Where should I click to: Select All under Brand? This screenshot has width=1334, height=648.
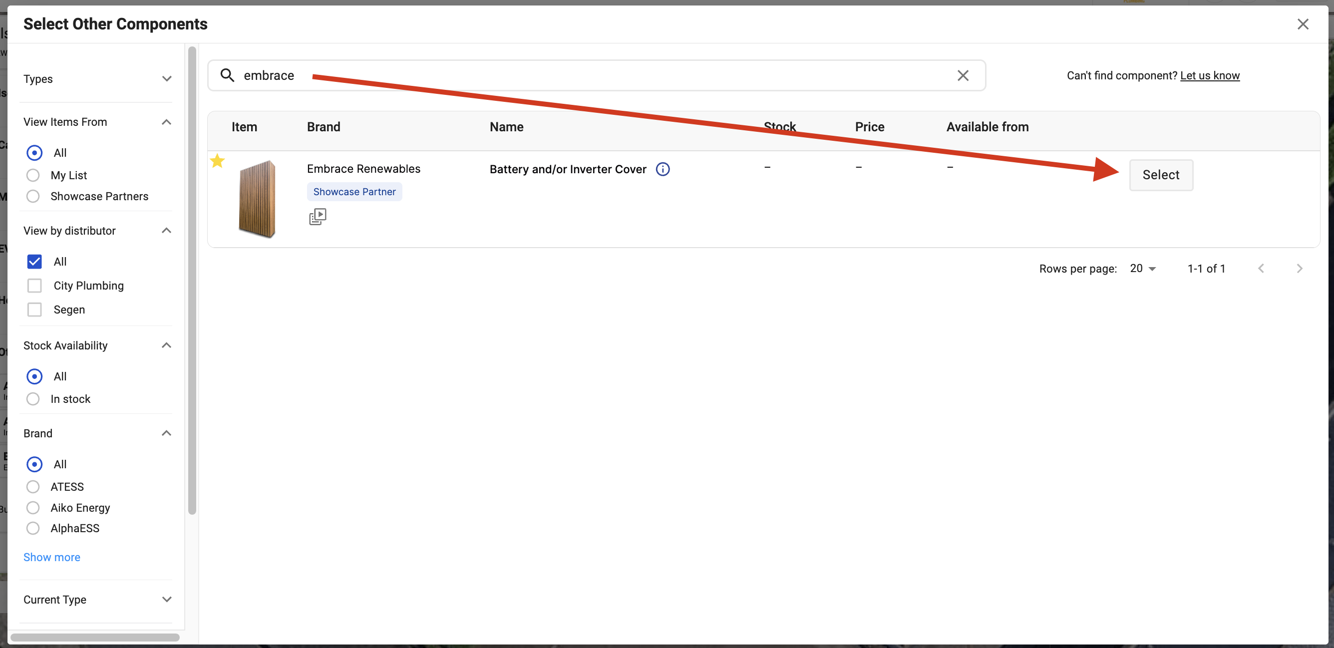tap(34, 464)
